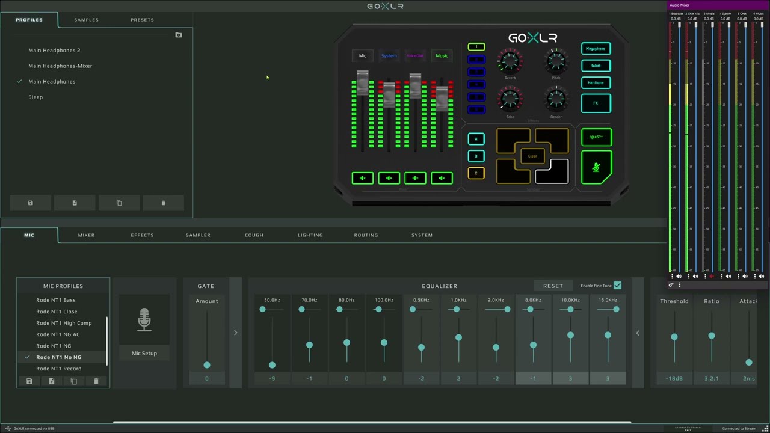Click the large microphone icon above Mic Setup

click(144, 320)
